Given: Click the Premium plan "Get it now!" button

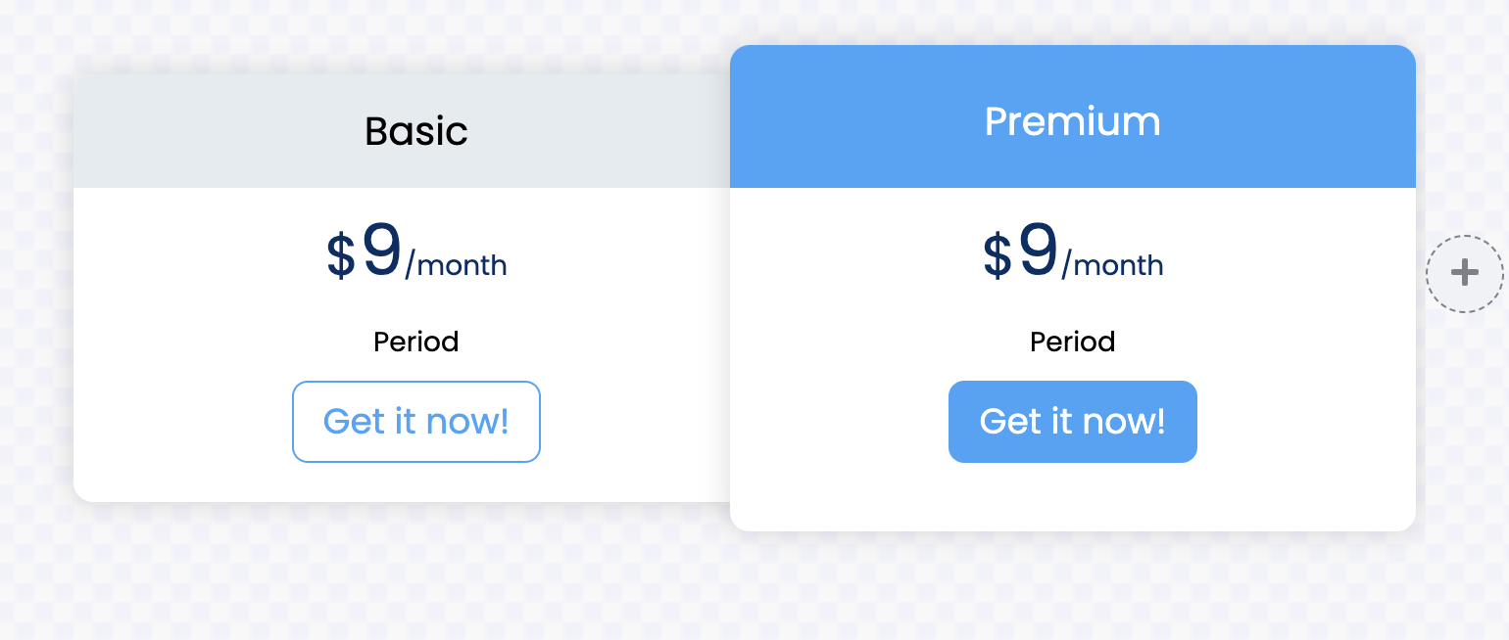Looking at the screenshot, I should click(1072, 422).
